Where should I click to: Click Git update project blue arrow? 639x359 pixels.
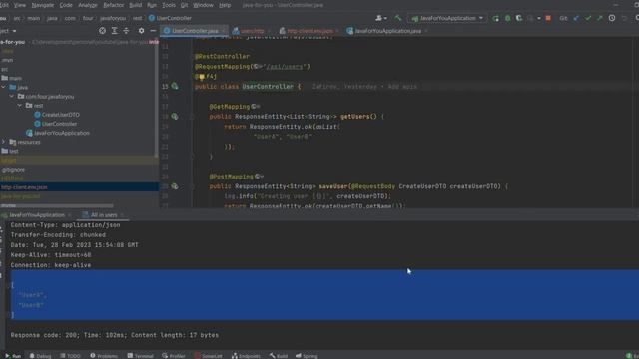point(576,18)
